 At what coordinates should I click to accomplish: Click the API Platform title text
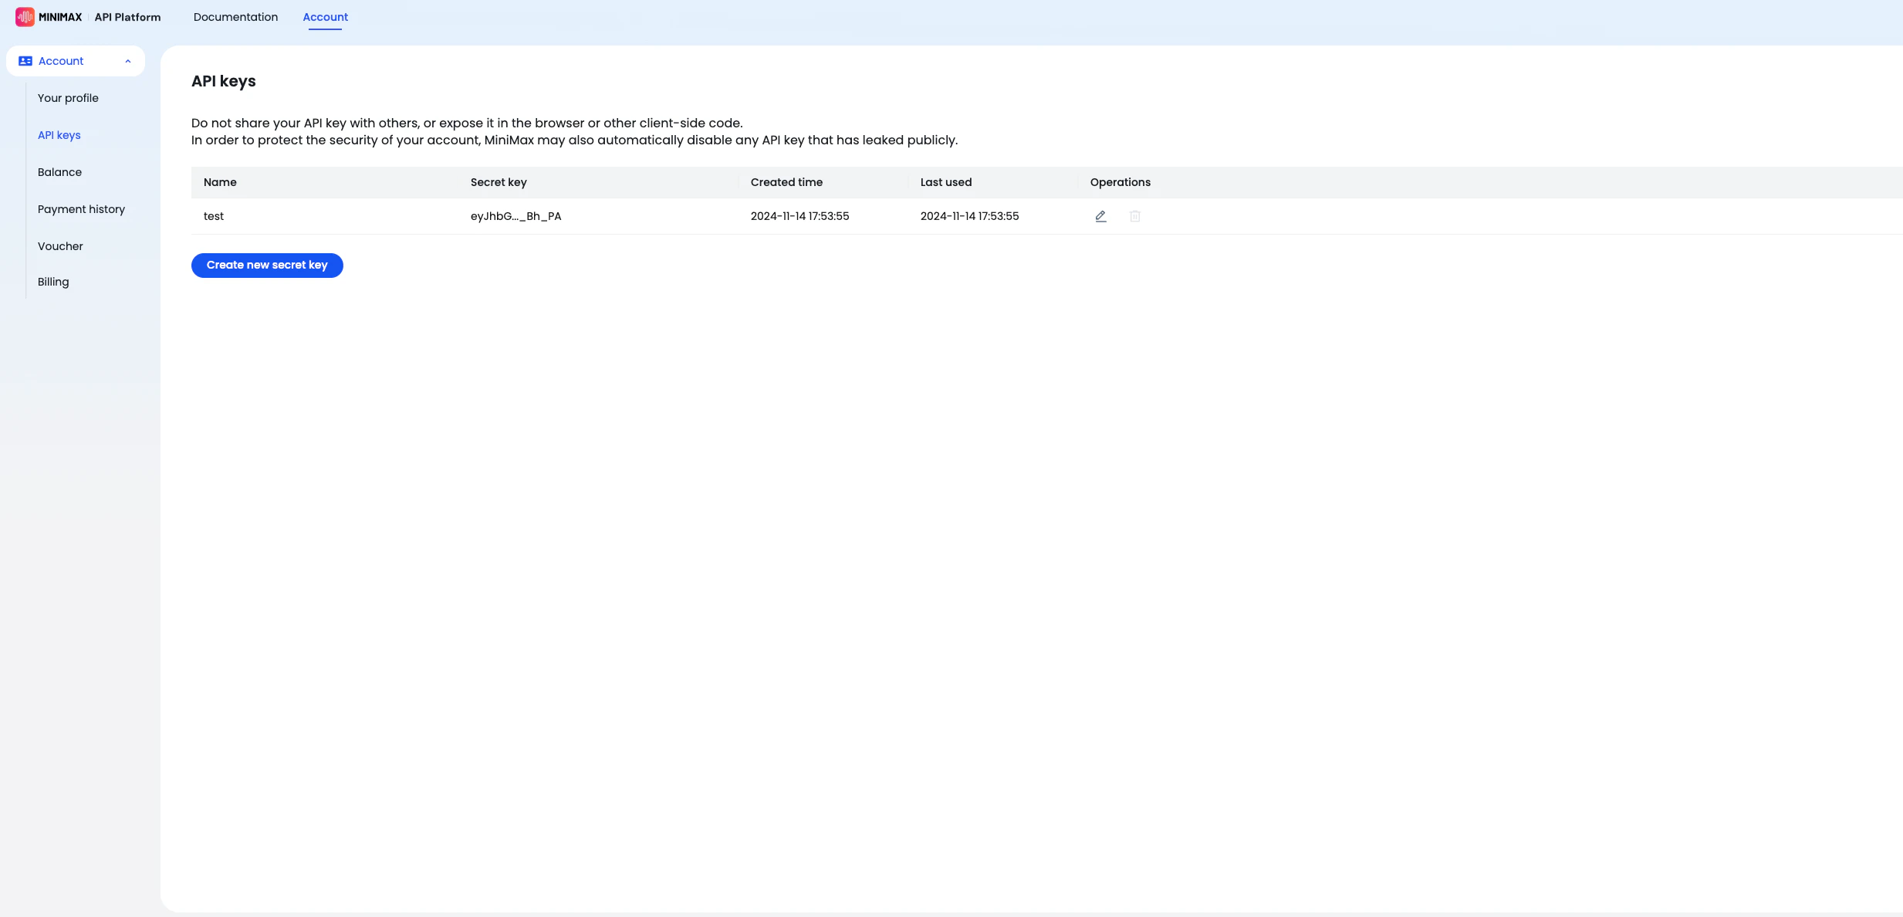127,17
